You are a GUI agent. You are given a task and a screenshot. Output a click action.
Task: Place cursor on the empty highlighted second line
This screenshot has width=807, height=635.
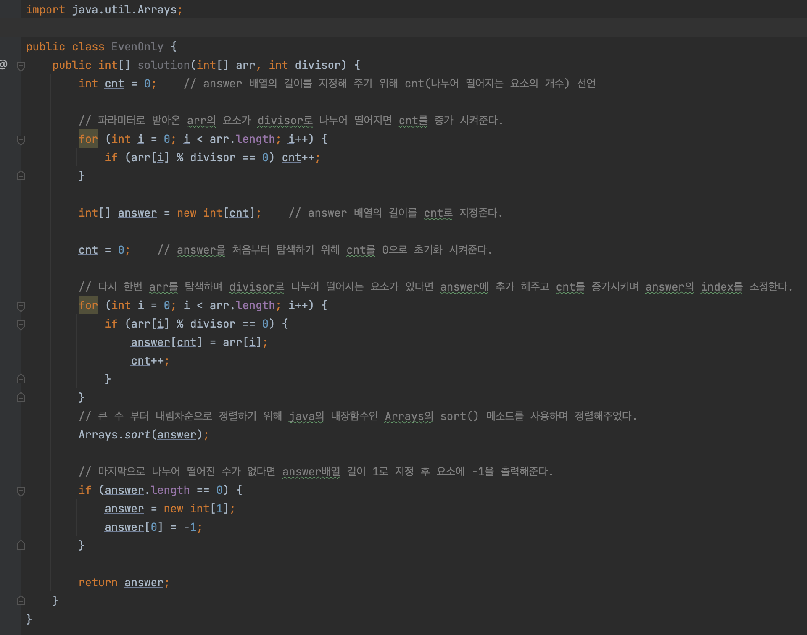click(252, 28)
